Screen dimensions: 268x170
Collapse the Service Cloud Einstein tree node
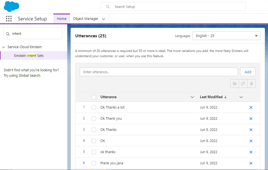[x=4, y=47]
